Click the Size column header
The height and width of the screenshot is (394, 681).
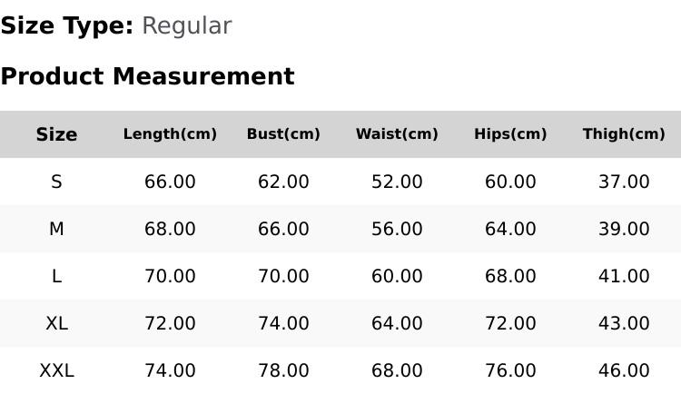tap(56, 134)
